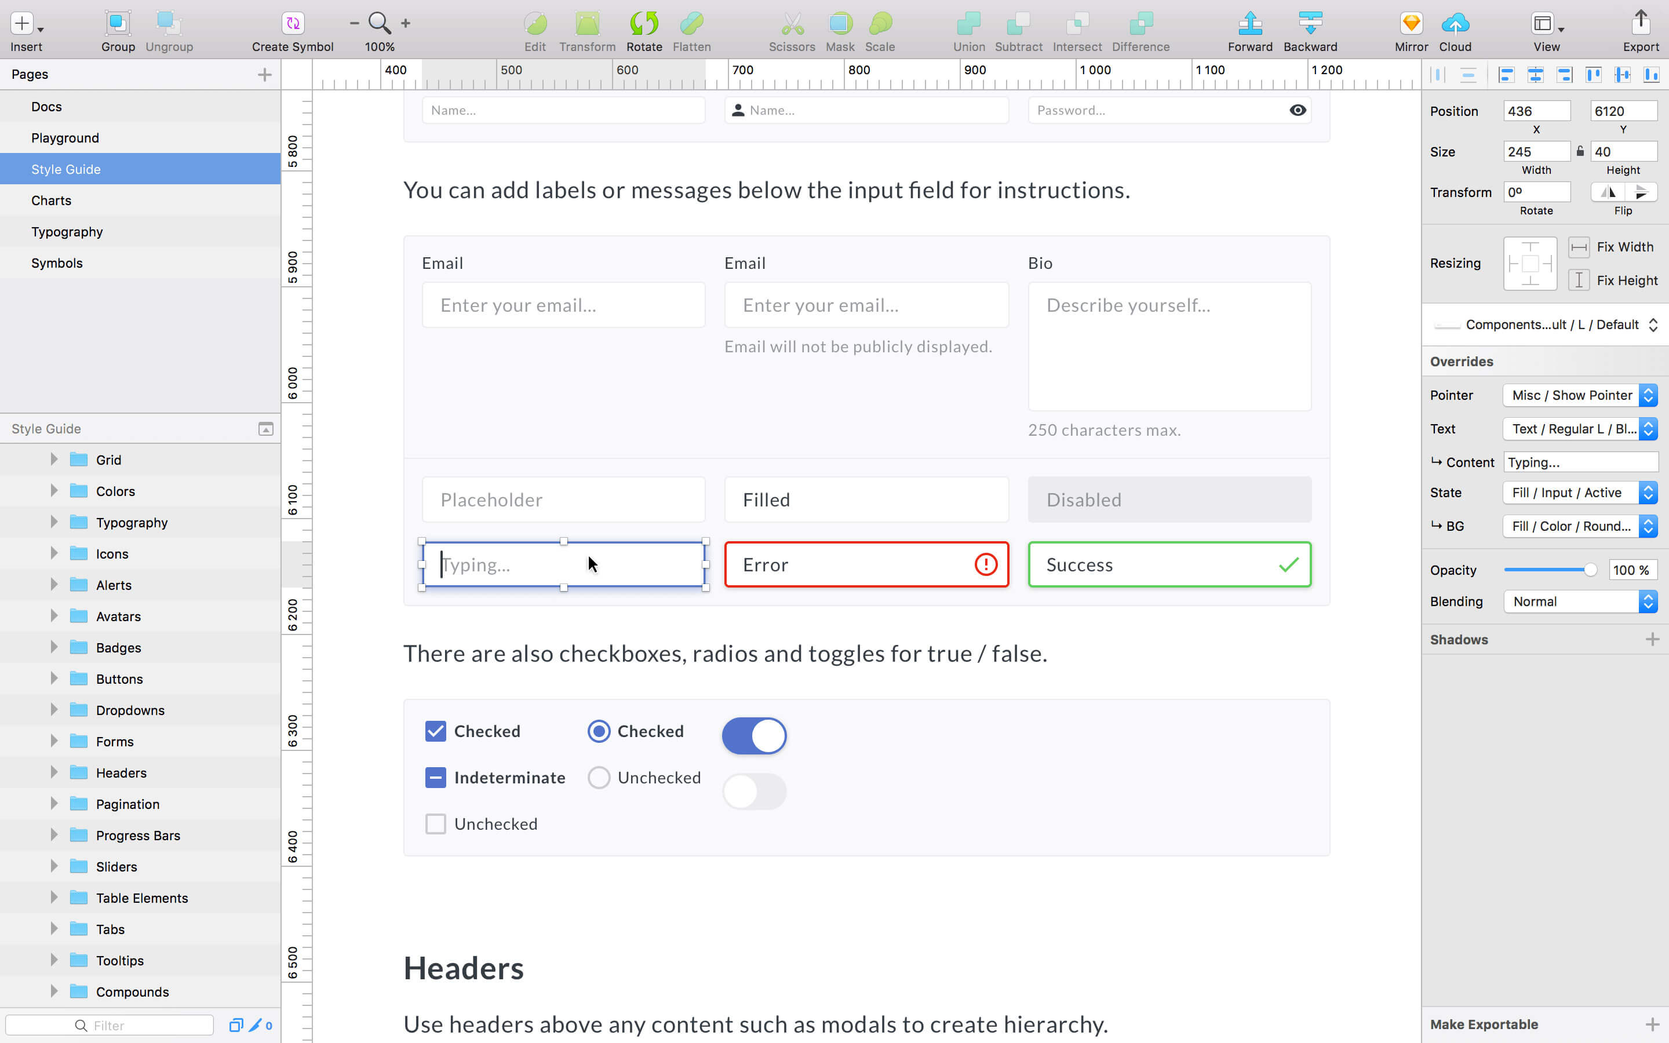Toggle the Checked checkbox on
The height and width of the screenshot is (1043, 1669).
(435, 731)
